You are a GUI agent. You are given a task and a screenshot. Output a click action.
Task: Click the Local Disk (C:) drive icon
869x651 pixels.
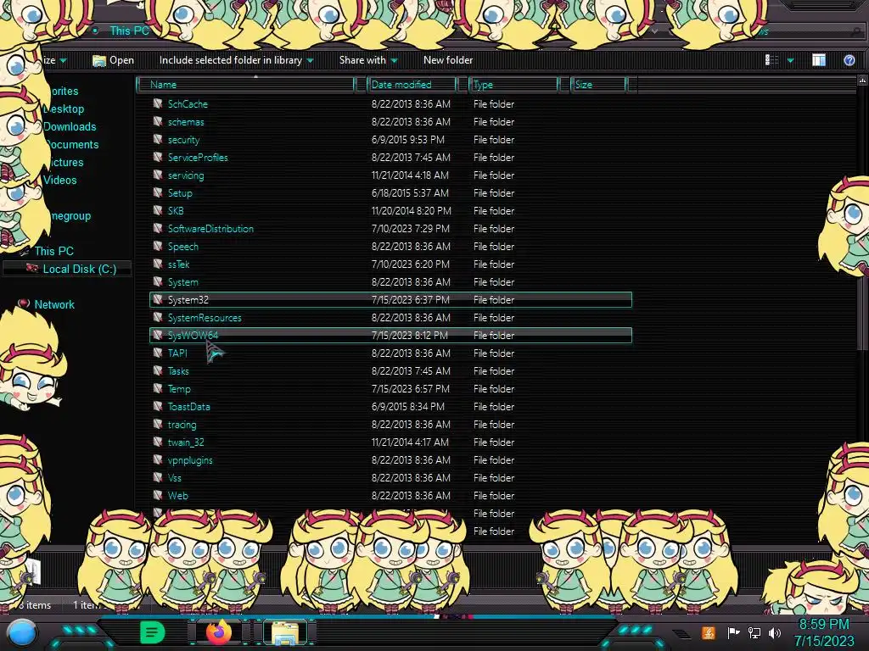pos(31,269)
